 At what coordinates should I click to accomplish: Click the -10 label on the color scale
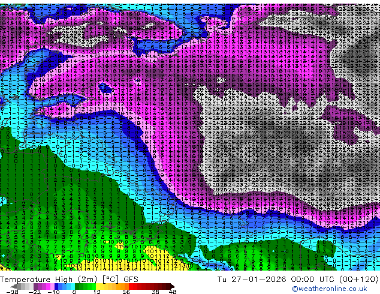click(x=53, y=292)
